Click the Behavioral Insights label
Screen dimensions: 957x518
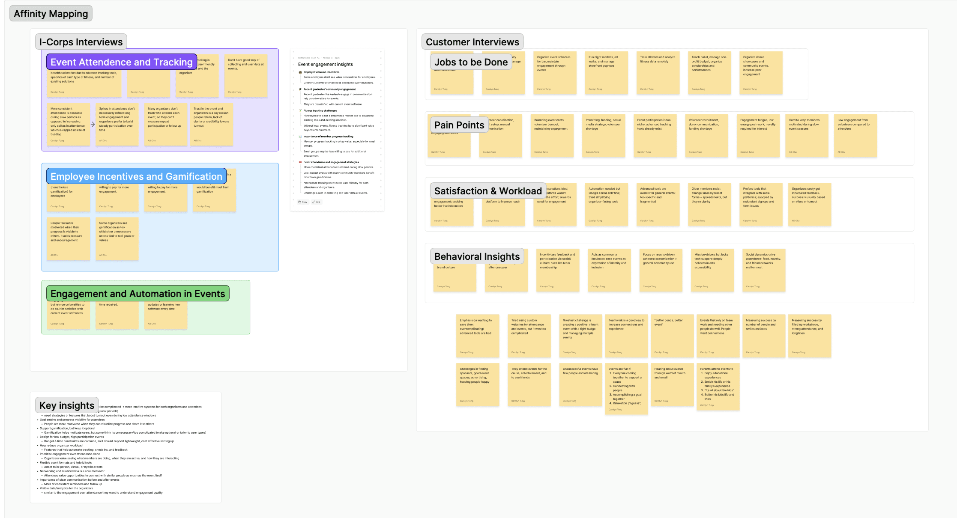(x=477, y=256)
